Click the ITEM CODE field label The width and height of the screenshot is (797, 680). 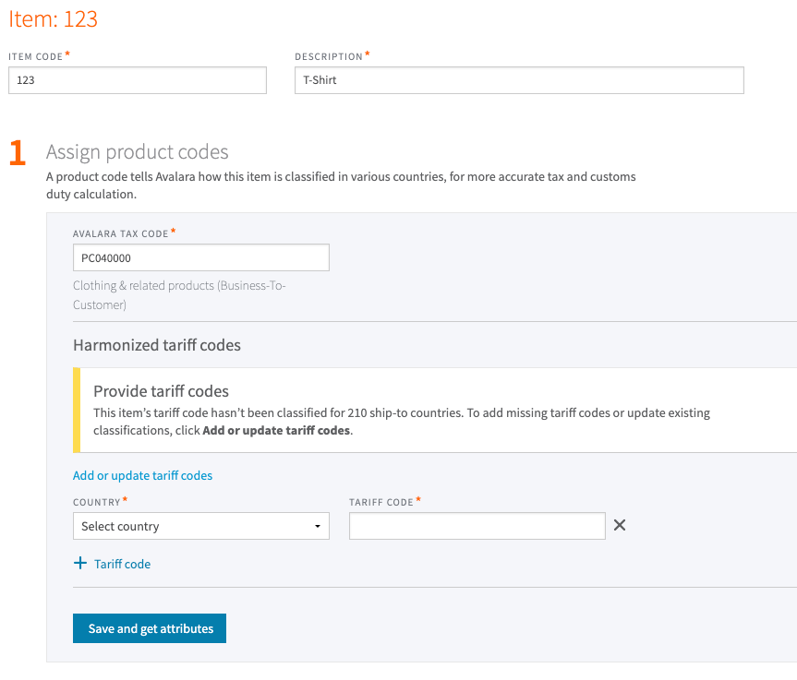coord(36,57)
